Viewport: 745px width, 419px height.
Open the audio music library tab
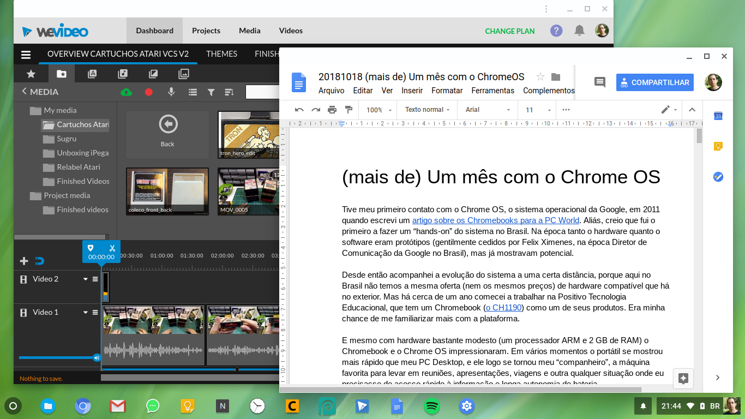coord(123,74)
